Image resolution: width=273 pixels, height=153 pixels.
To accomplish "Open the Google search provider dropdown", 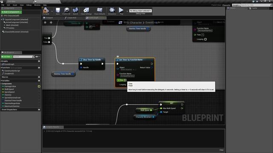I will coord(236,5).
